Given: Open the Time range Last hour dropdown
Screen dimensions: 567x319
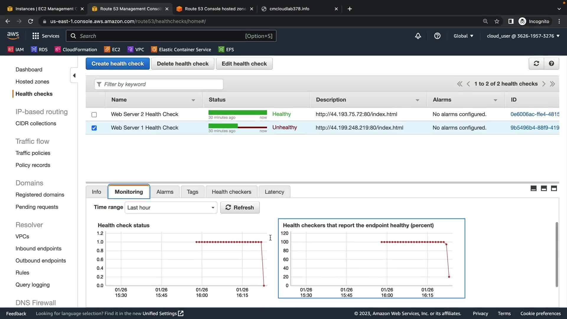Looking at the screenshot, I should click(x=171, y=208).
